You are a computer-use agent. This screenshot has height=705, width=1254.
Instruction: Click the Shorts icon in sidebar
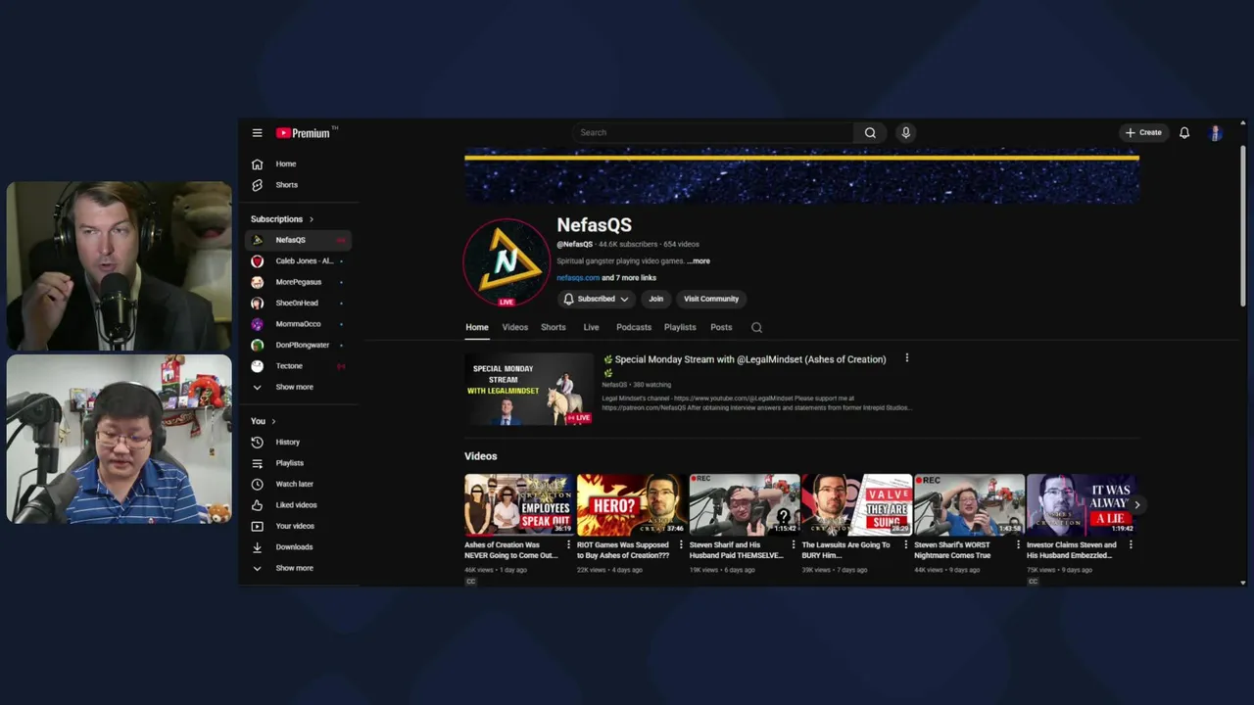(257, 185)
